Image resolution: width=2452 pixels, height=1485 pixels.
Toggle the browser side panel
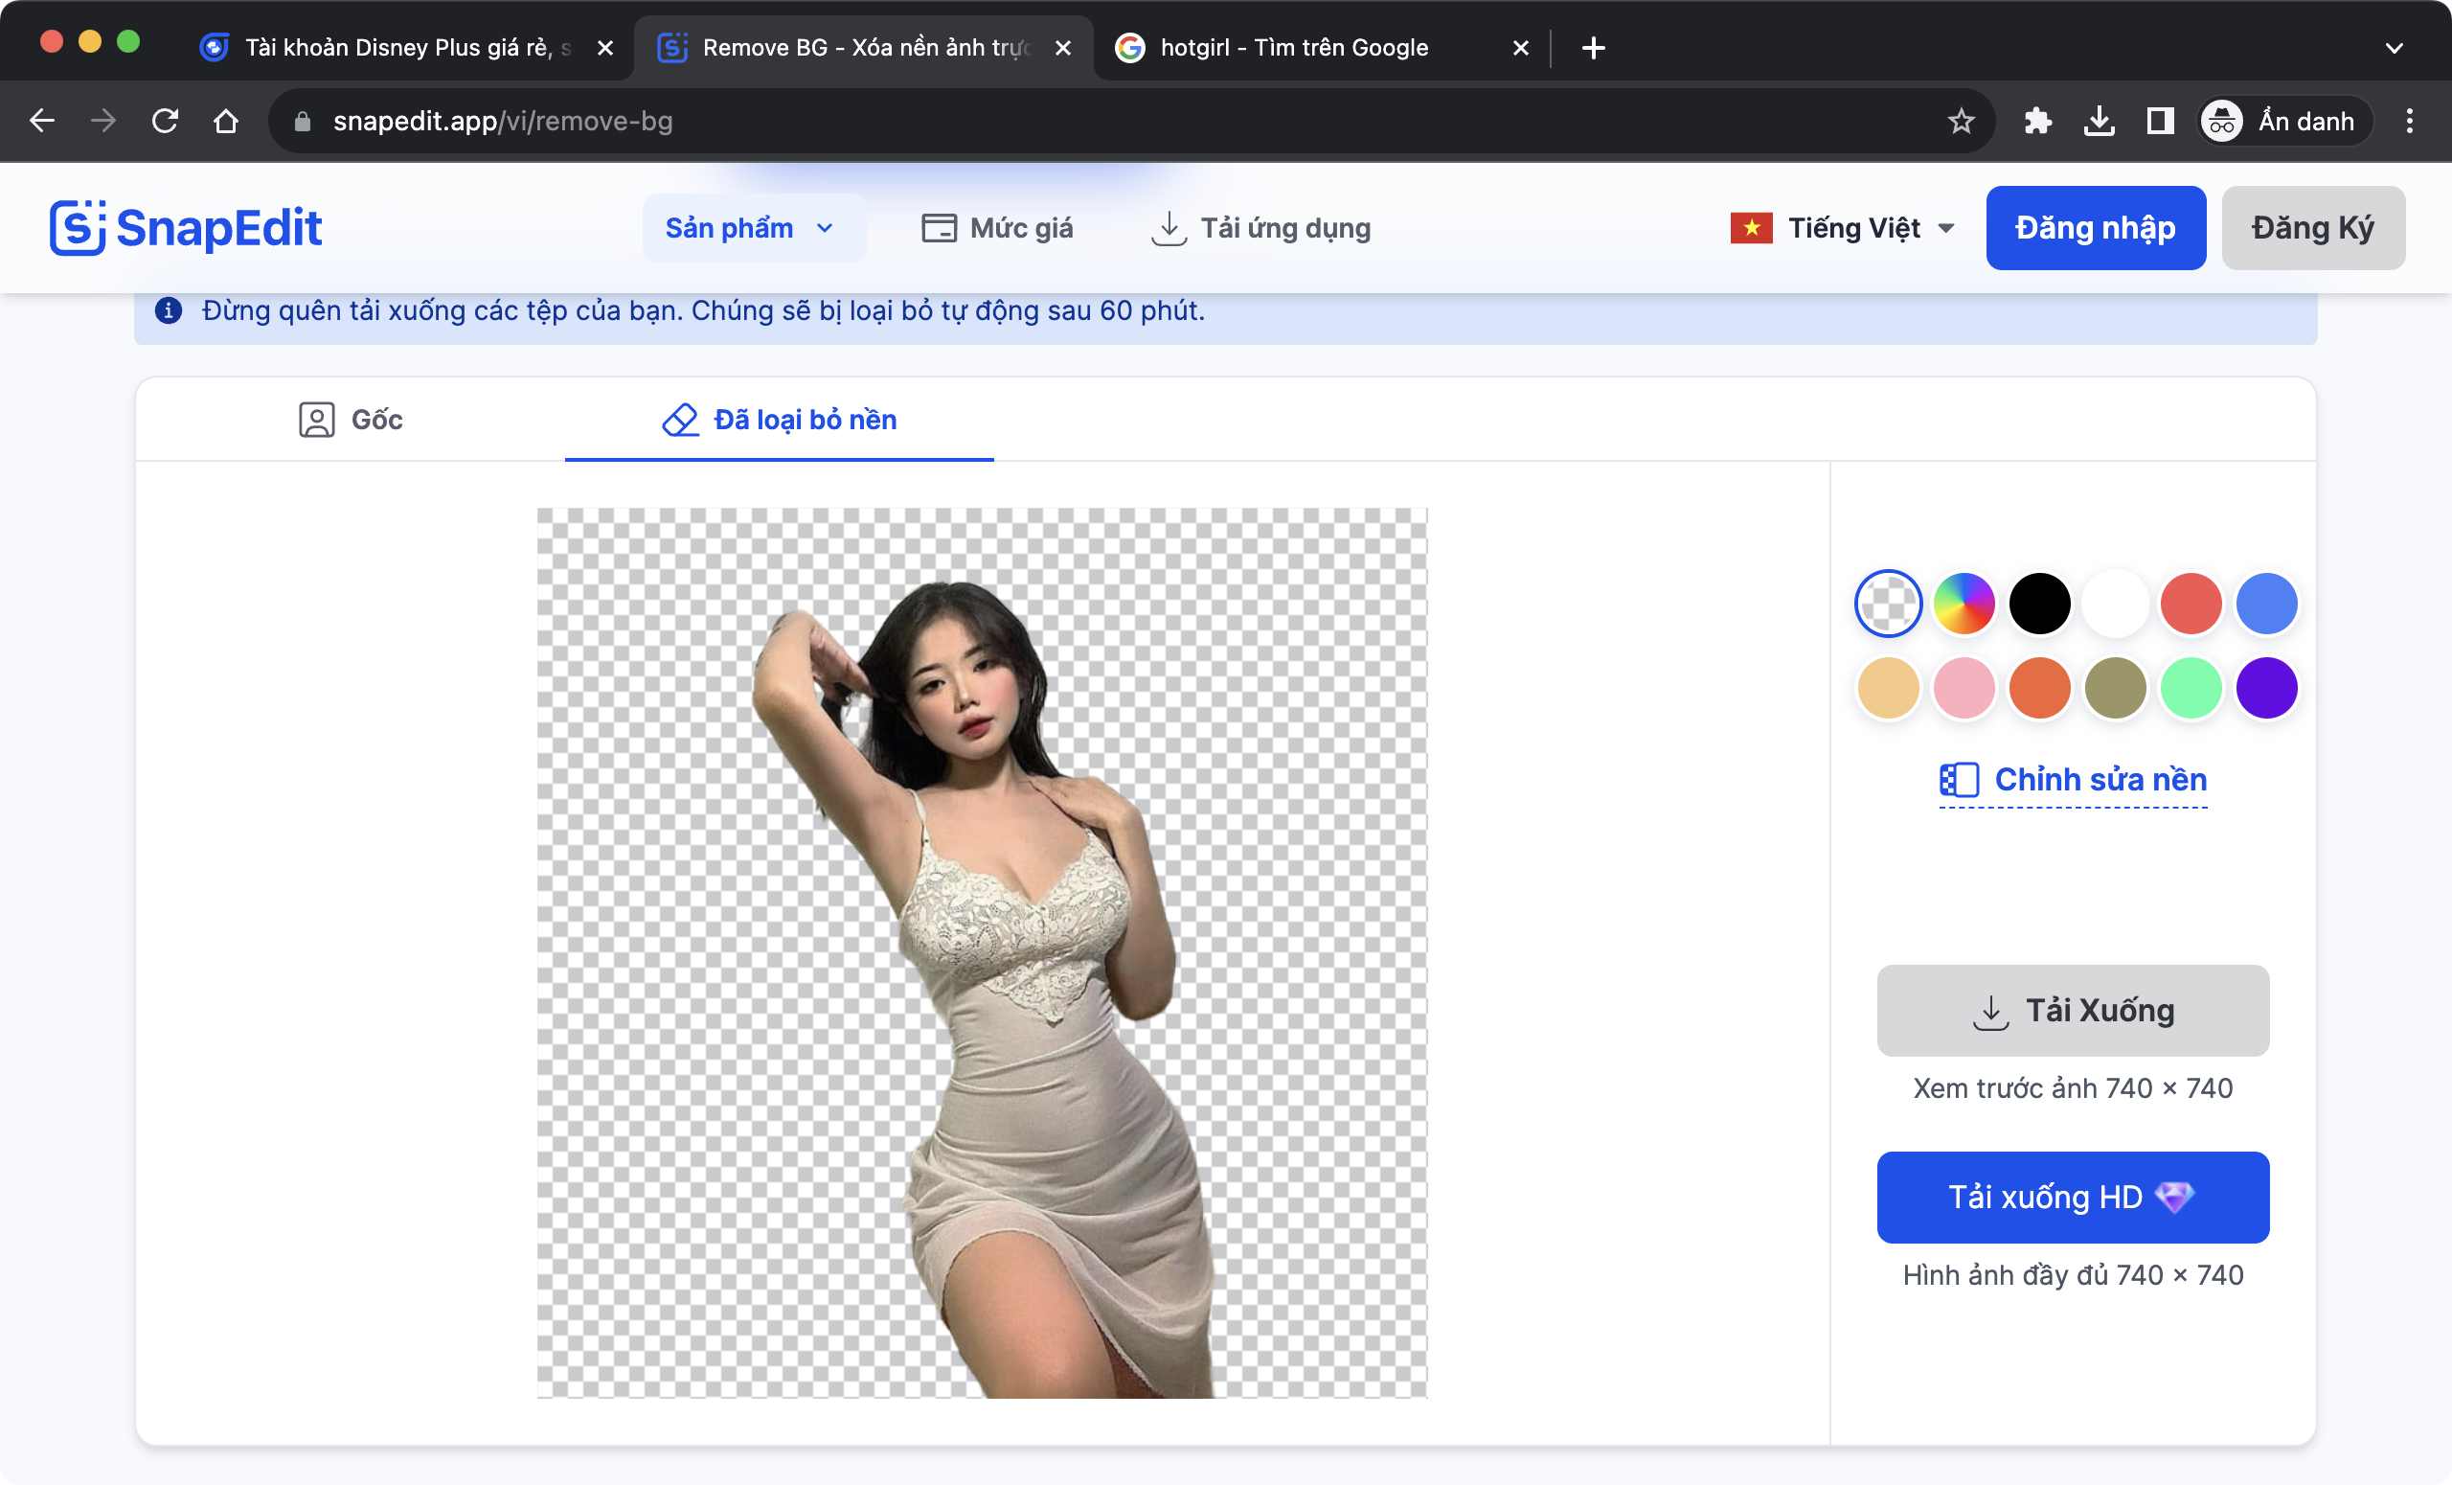pos(2160,121)
